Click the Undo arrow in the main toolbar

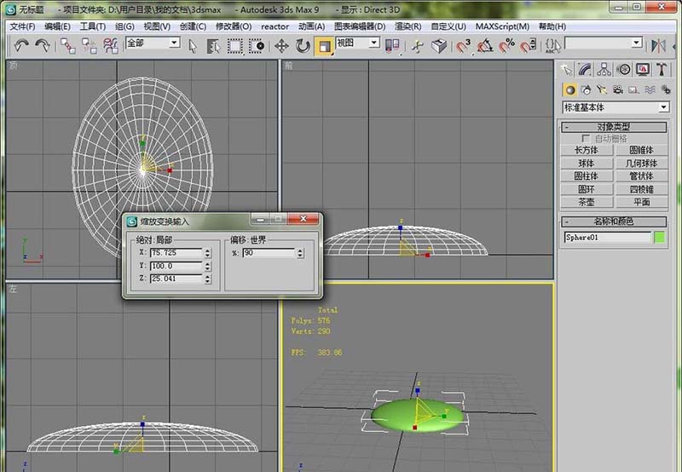(x=21, y=45)
